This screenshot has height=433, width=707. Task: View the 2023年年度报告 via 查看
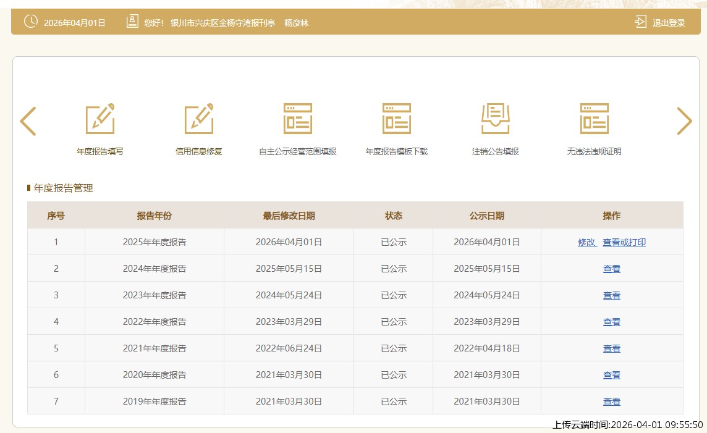tap(611, 295)
